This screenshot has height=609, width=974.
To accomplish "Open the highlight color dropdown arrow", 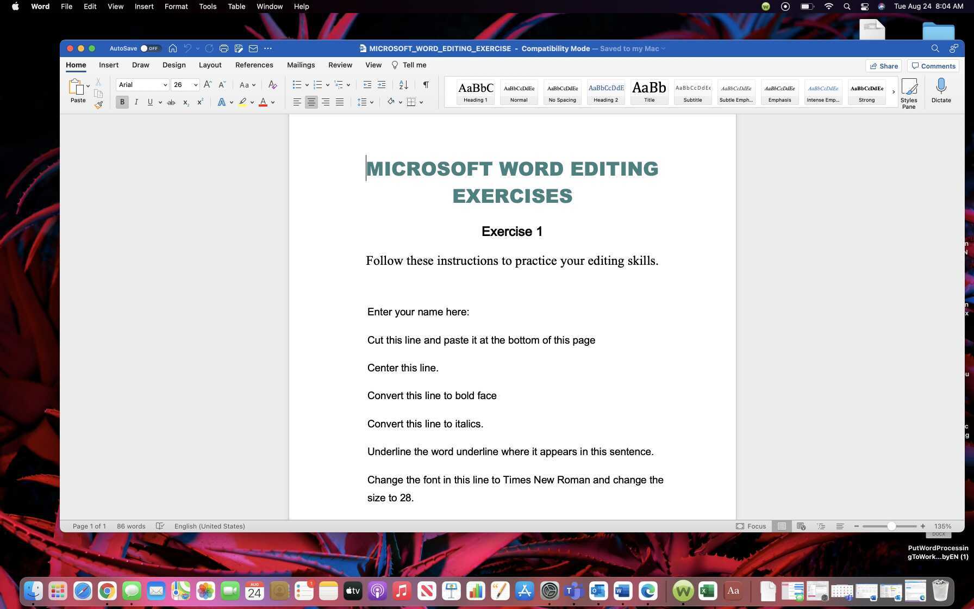I will coord(252,102).
